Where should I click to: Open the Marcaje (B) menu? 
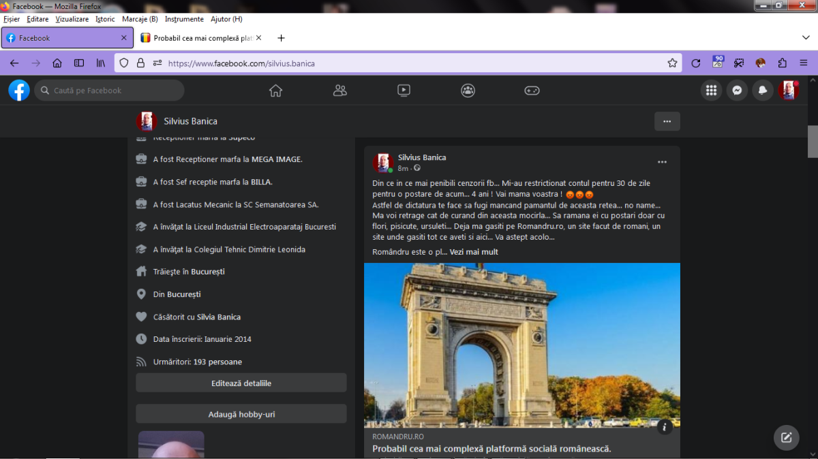tap(140, 19)
